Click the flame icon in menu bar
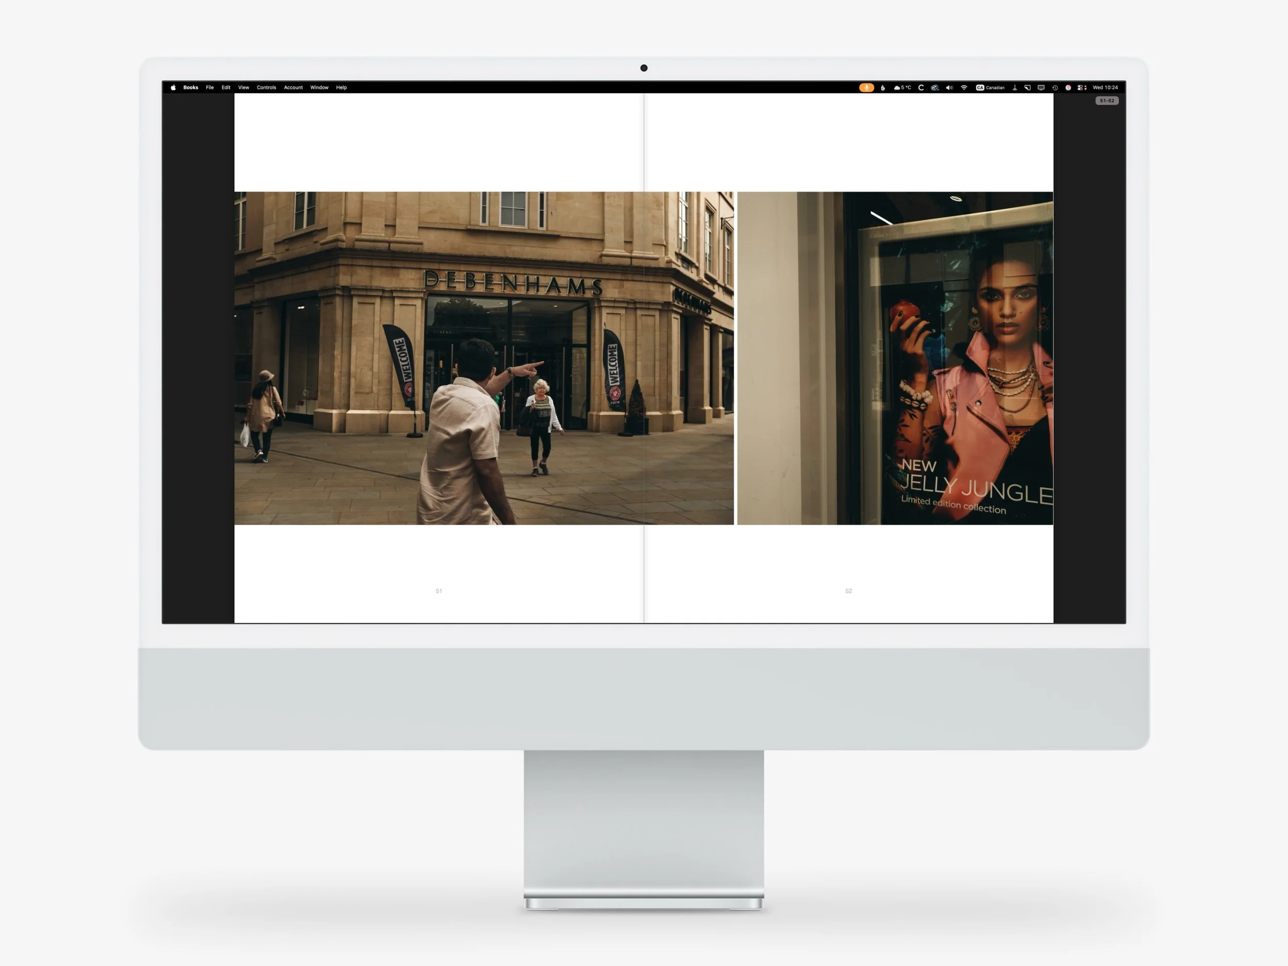This screenshot has height=966, width=1288. tap(883, 88)
